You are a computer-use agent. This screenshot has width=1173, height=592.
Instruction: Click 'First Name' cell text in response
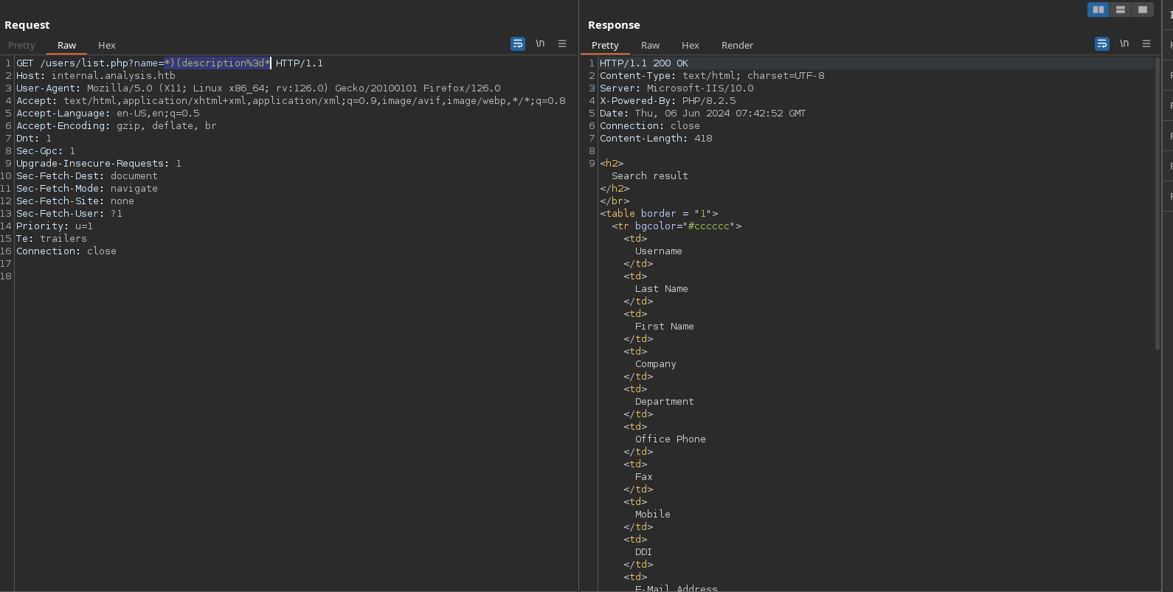coord(665,327)
